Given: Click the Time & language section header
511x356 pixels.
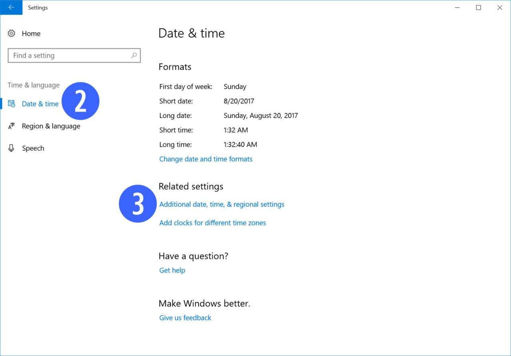Looking at the screenshot, I should (x=34, y=85).
